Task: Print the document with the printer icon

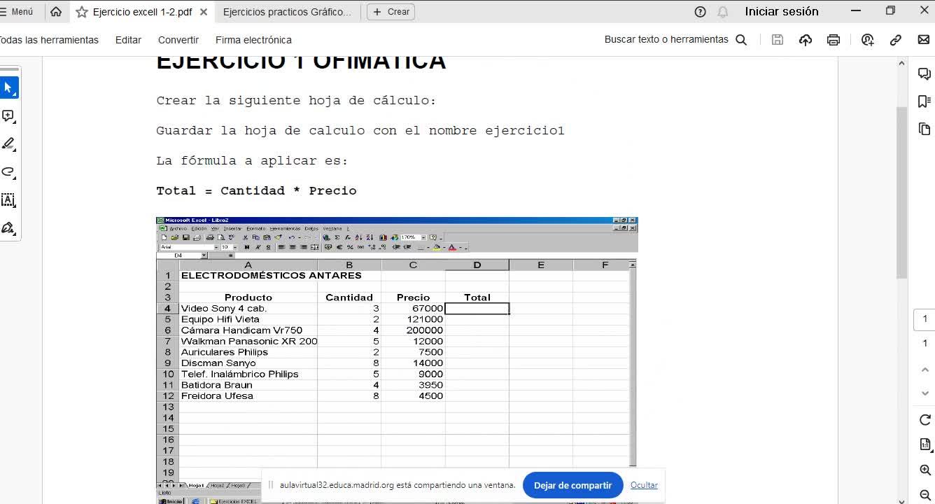Action: pyautogui.click(x=833, y=40)
